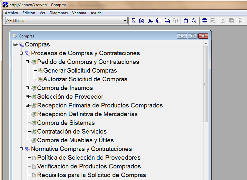The height and width of the screenshot is (180, 247).
Task: Collapse the root Compras tree node
Action: pyautogui.click(x=15, y=45)
